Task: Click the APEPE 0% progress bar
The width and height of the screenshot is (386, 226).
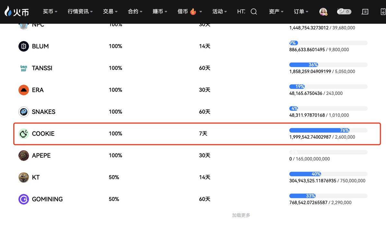Action: click(x=328, y=152)
